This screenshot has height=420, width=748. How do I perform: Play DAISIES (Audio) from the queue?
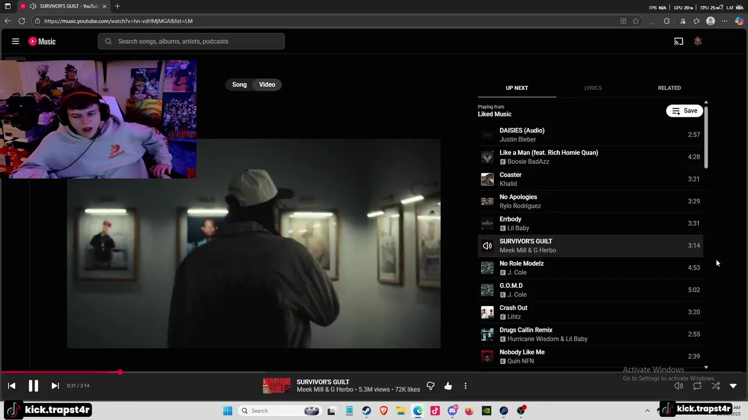coord(590,135)
